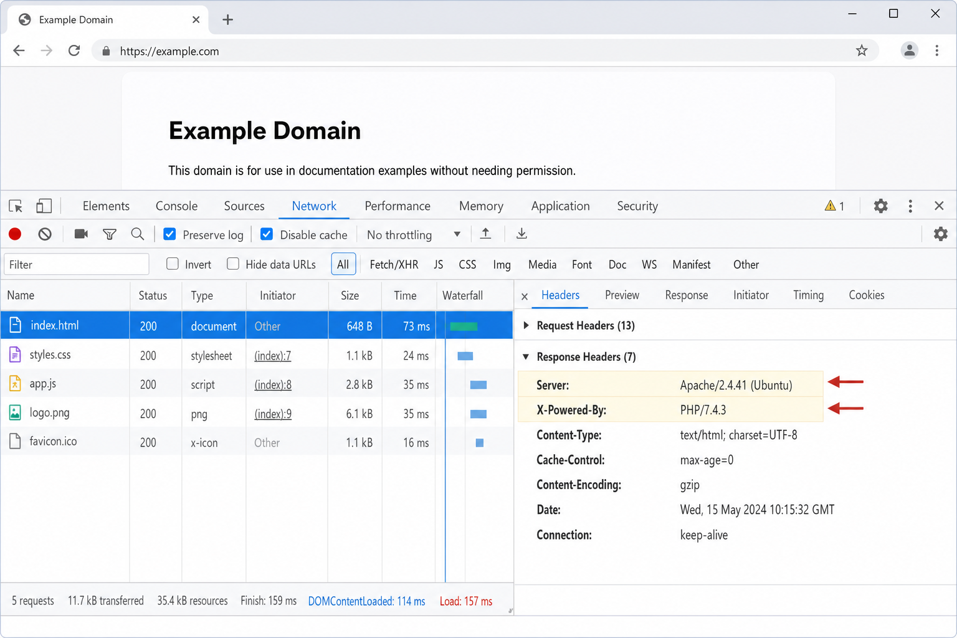This screenshot has height=638, width=957.
Task: Open the Security tab
Action: point(637,206)
